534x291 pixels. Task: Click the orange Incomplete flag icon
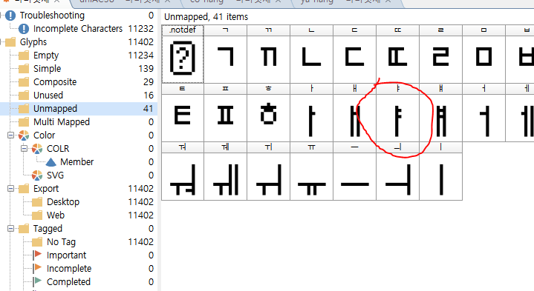click(37, 268)
